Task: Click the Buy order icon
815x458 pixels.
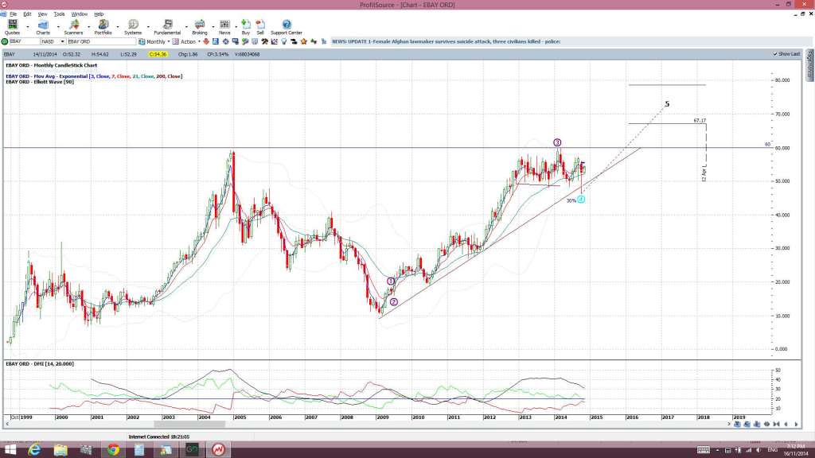Action: click(246, 27)
